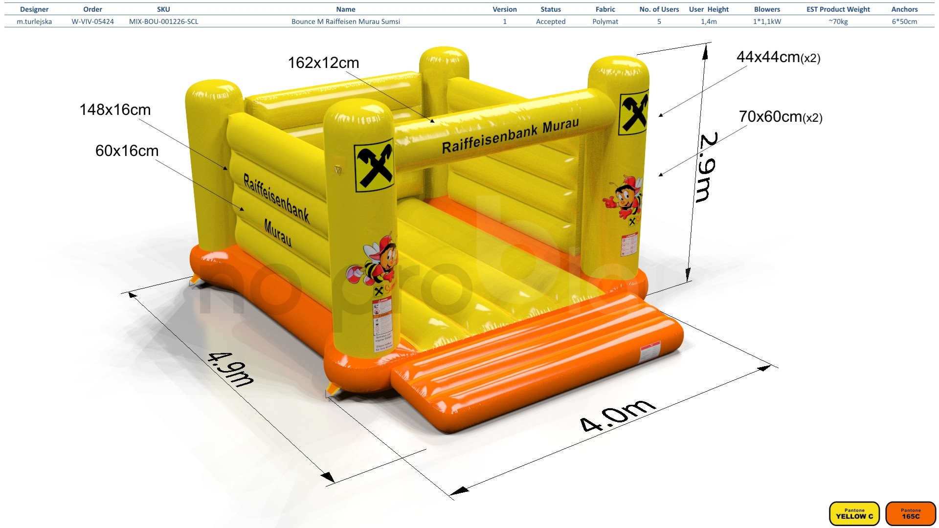Image resolution: width=939 pixels, height=528 pixels.
Task: Select the Pantone 165C orange swatch
Action: click(911, 514)
